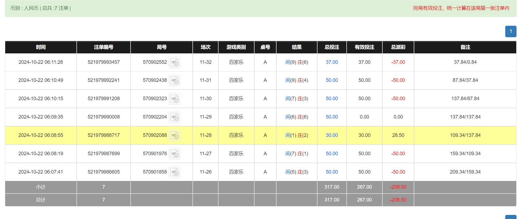This screenshot has height=219, width=519.
Task: Click replay icon beside round 570902323
Action: 174,99
